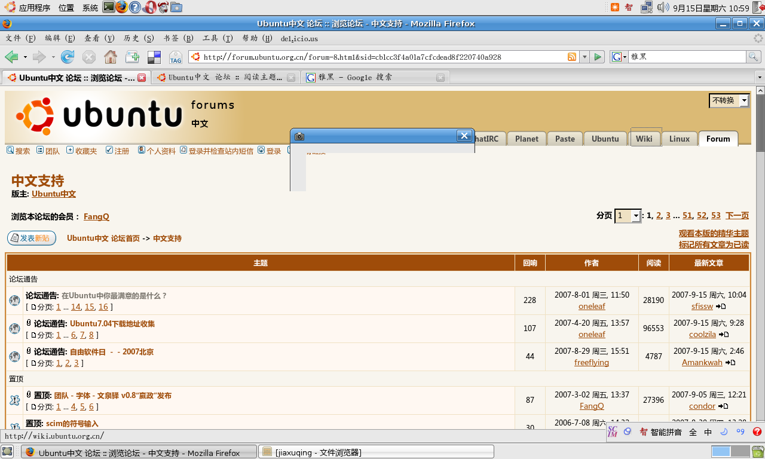This screenshot has width=765, height=459.
Task: Toggle the 全 full-width mode on input toolbar
Action: tap(693, 432)
